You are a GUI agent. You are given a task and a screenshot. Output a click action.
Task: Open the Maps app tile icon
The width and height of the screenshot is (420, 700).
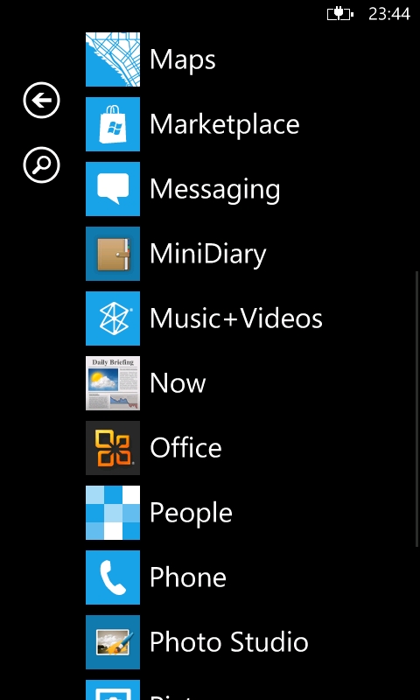(x=113, y=59)
